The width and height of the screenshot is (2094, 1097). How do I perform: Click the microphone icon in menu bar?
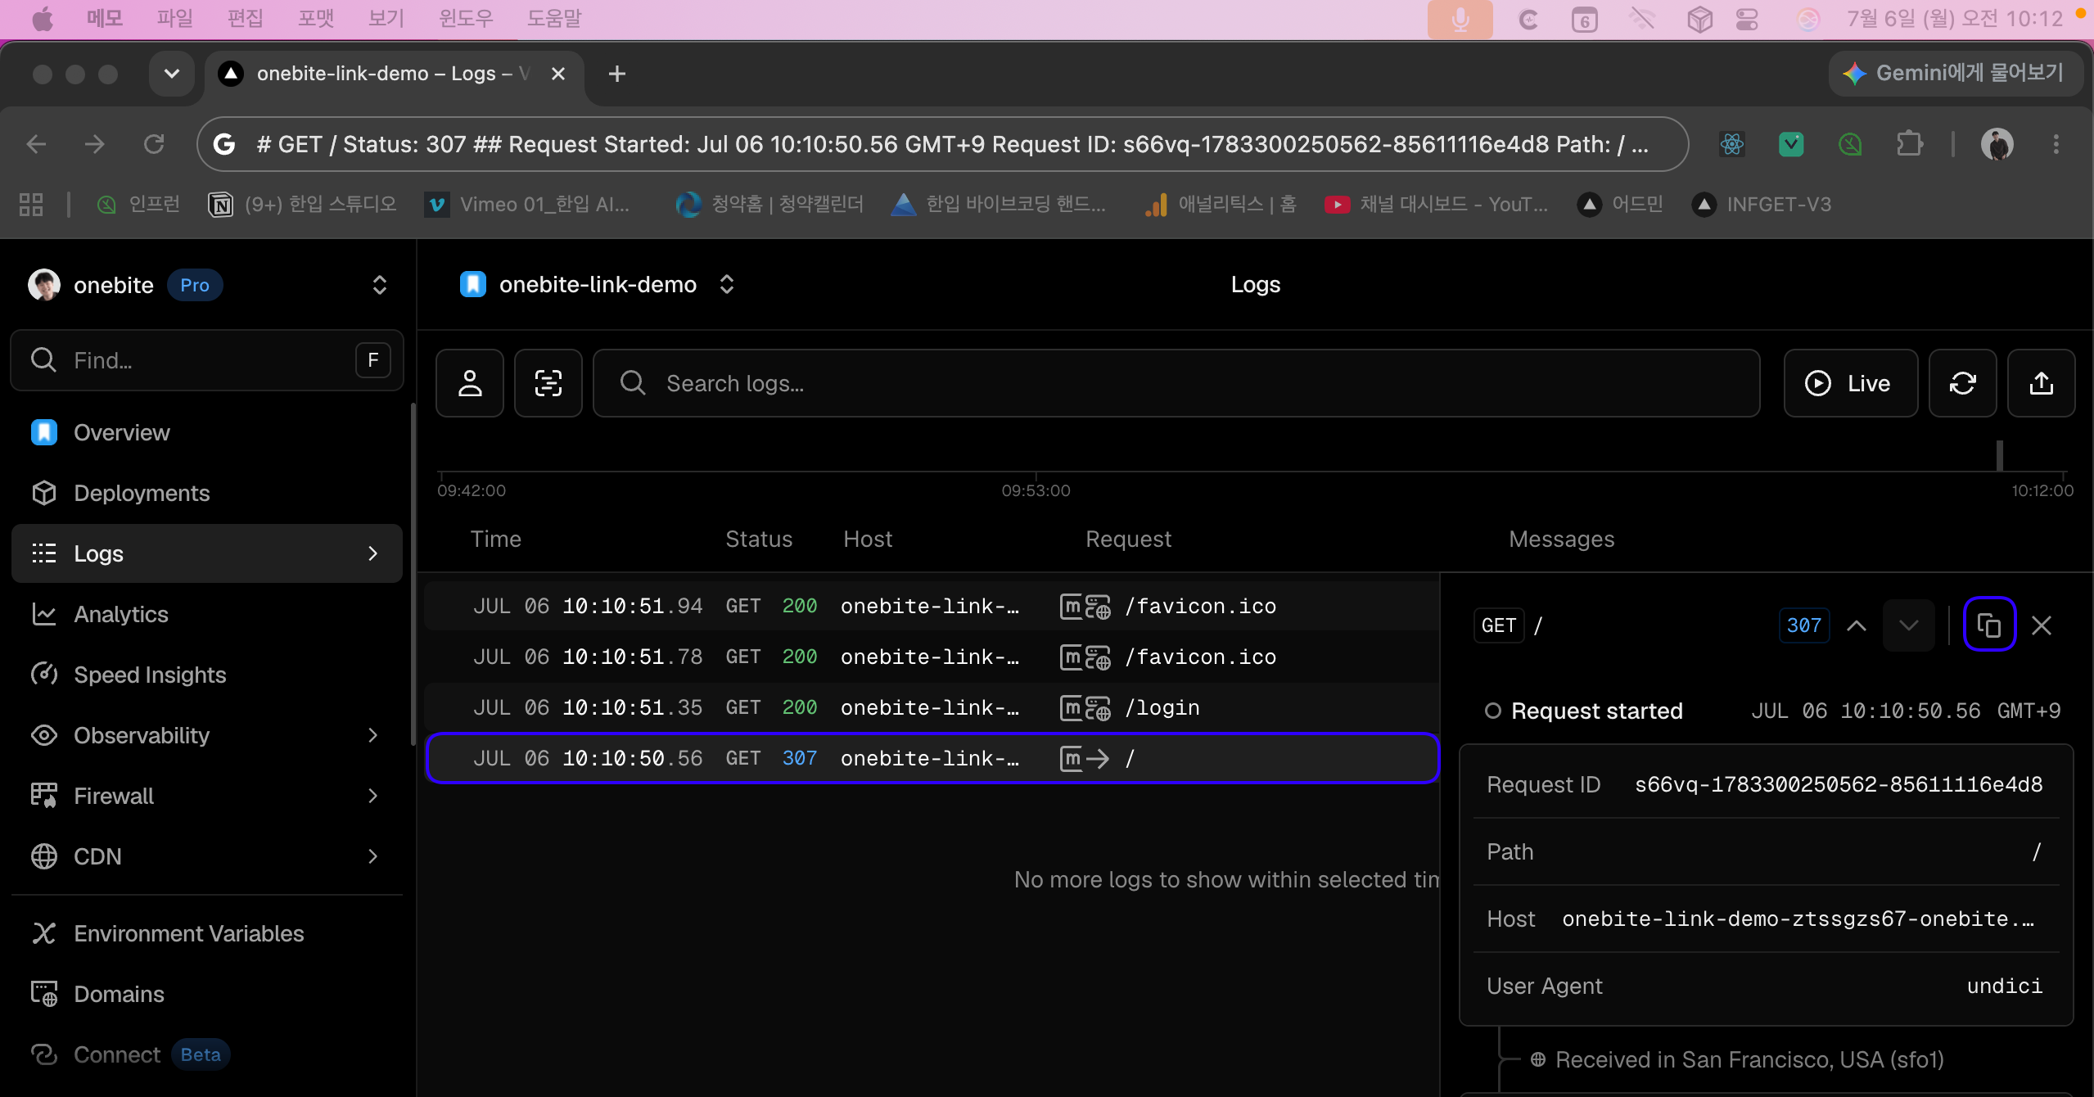pyautogui.click(x=1460, y=20)
